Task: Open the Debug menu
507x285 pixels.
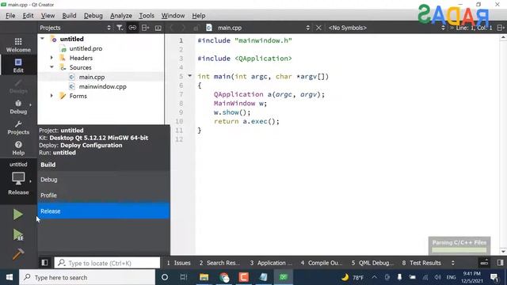Action: (x=93, y=16)
